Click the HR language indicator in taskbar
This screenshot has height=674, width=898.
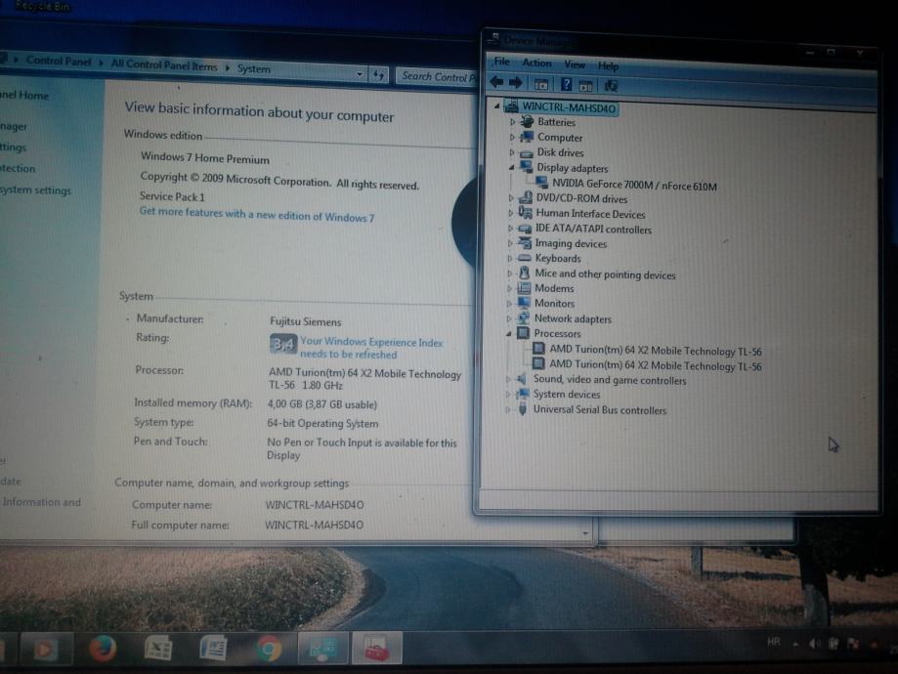774,643
